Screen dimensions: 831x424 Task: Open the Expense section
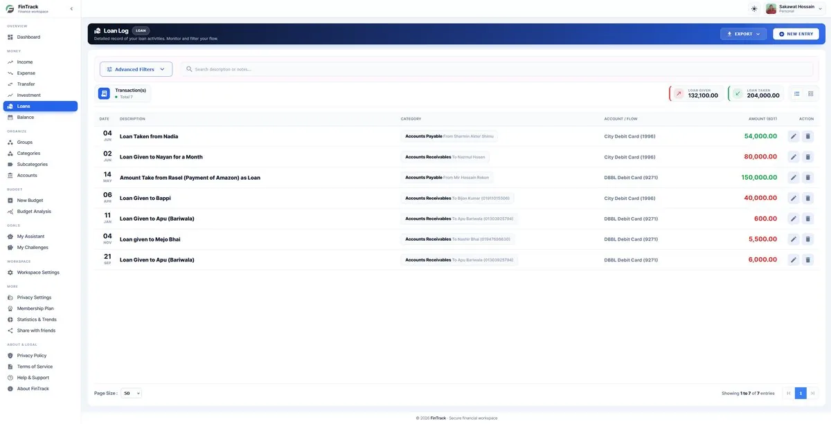click(40, 73)
